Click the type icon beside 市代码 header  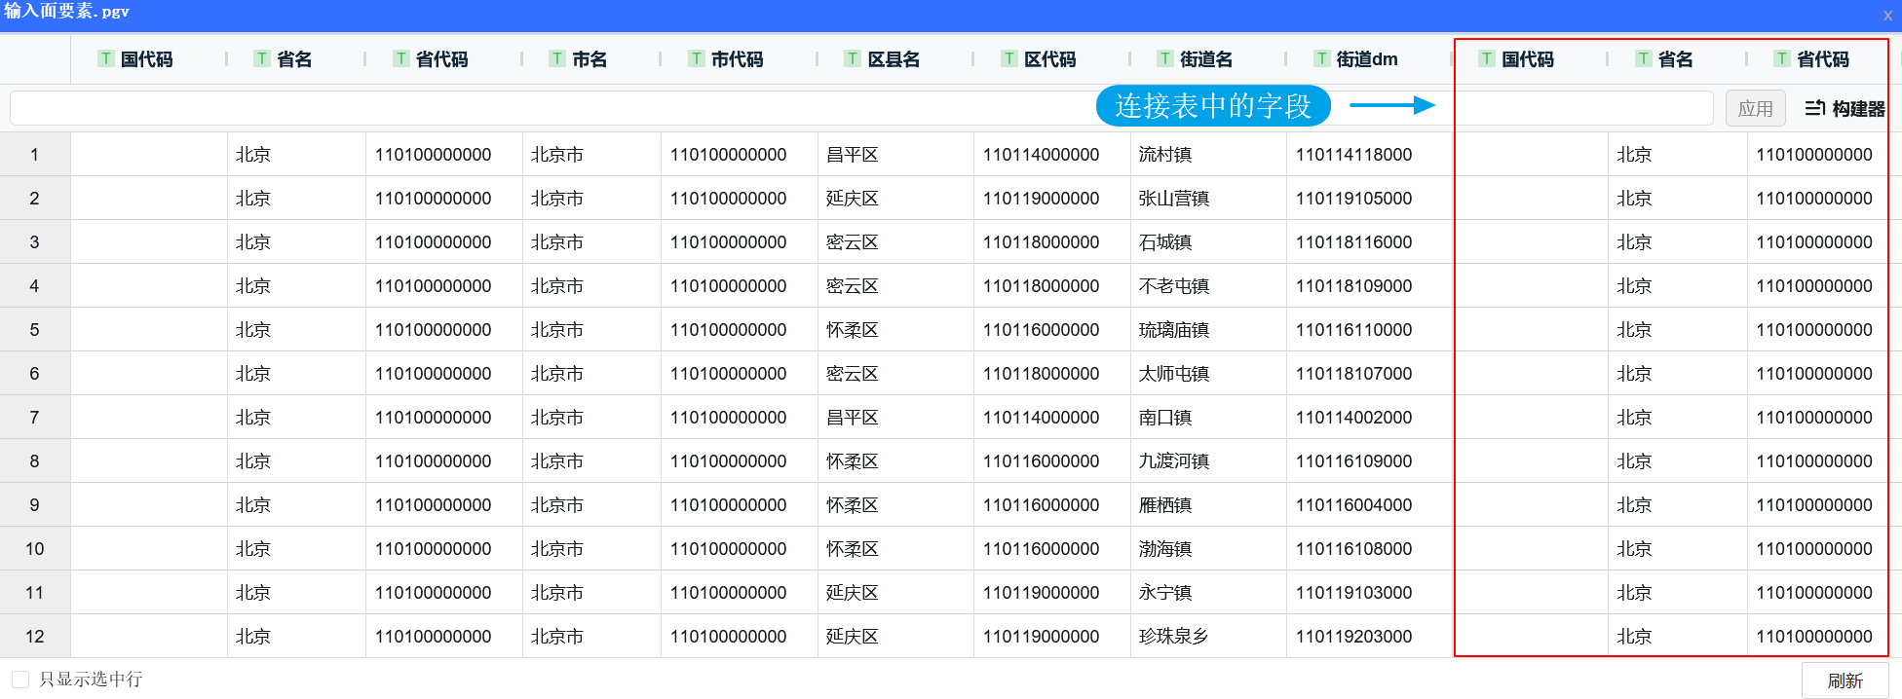pos(696,58)
